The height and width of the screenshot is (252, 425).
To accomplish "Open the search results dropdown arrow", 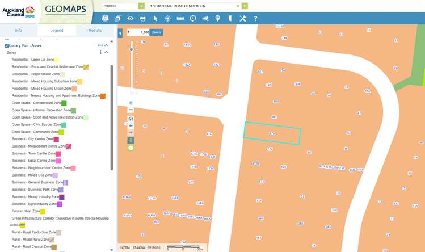I will (x=245, y=6).
